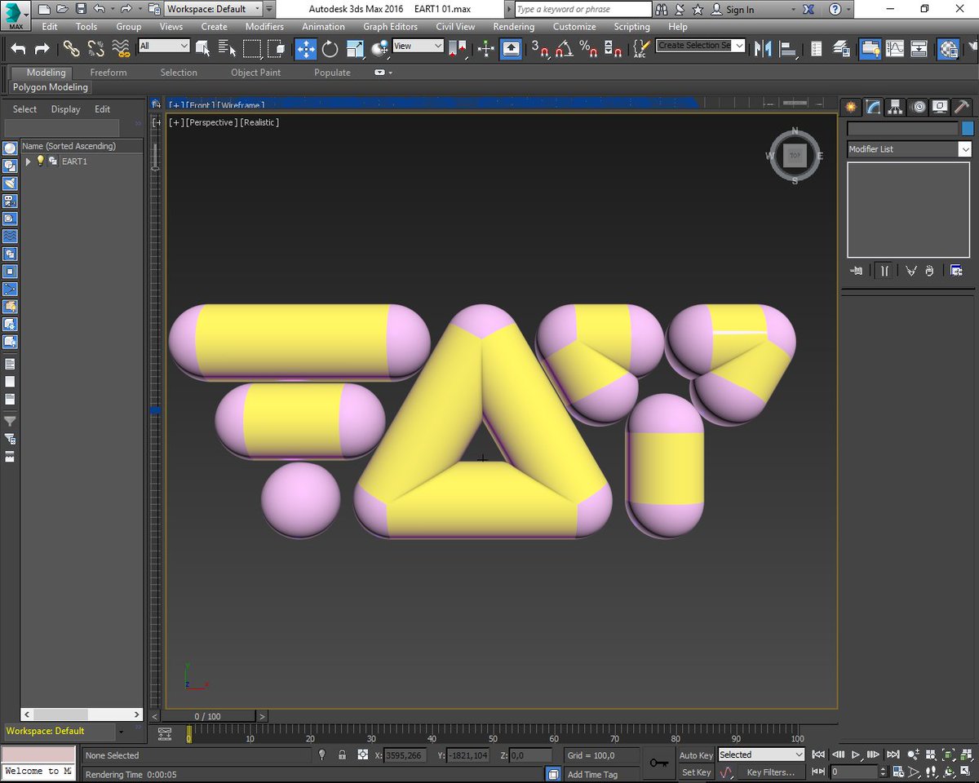Click the Select and Link tool
Viewport: 979px width, 783px height.
point(72,49)
